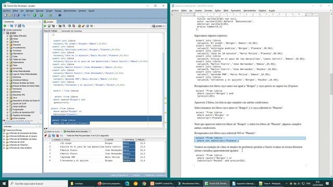
Task: Click the filter funnel icon in Conexiones panel
Action: [15, 25]
